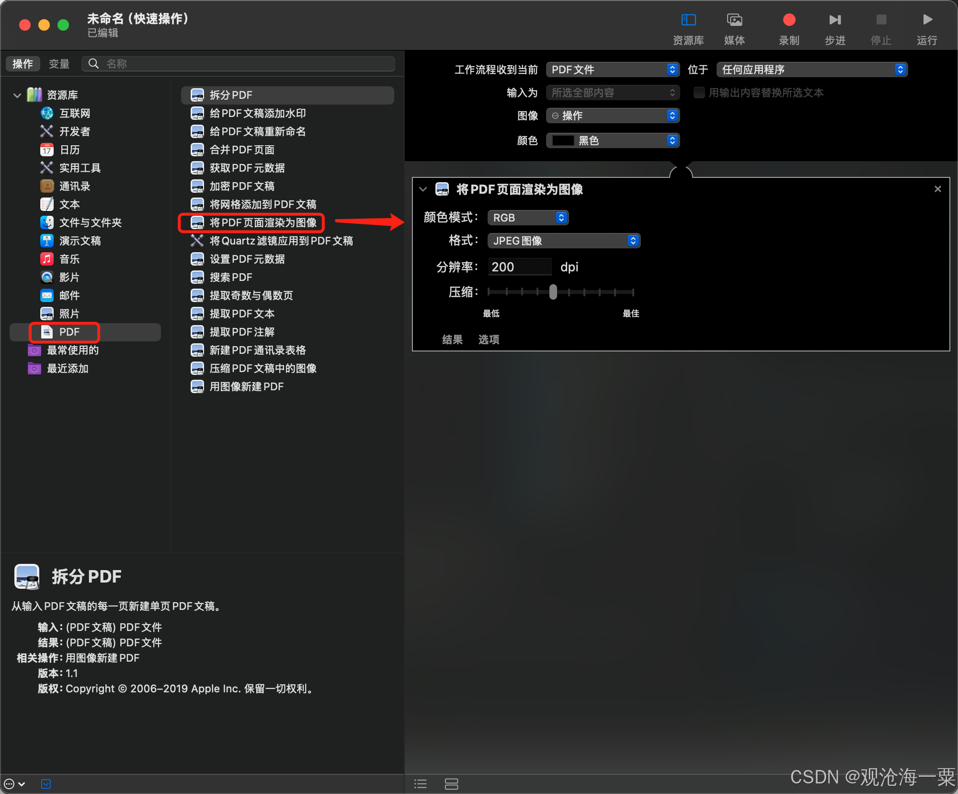
Task: Toggle the action description panel button
Action: (x=46, y=784)
